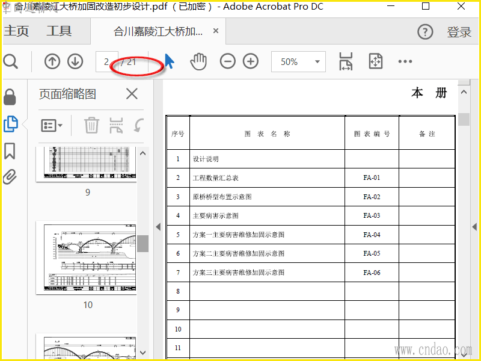Click the FA-01 code cell
481x361 pixels.
[372, 177]
